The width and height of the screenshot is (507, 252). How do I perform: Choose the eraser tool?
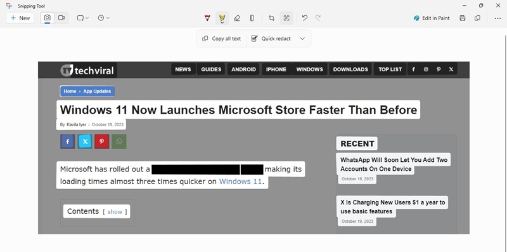(x=237, y=18)
